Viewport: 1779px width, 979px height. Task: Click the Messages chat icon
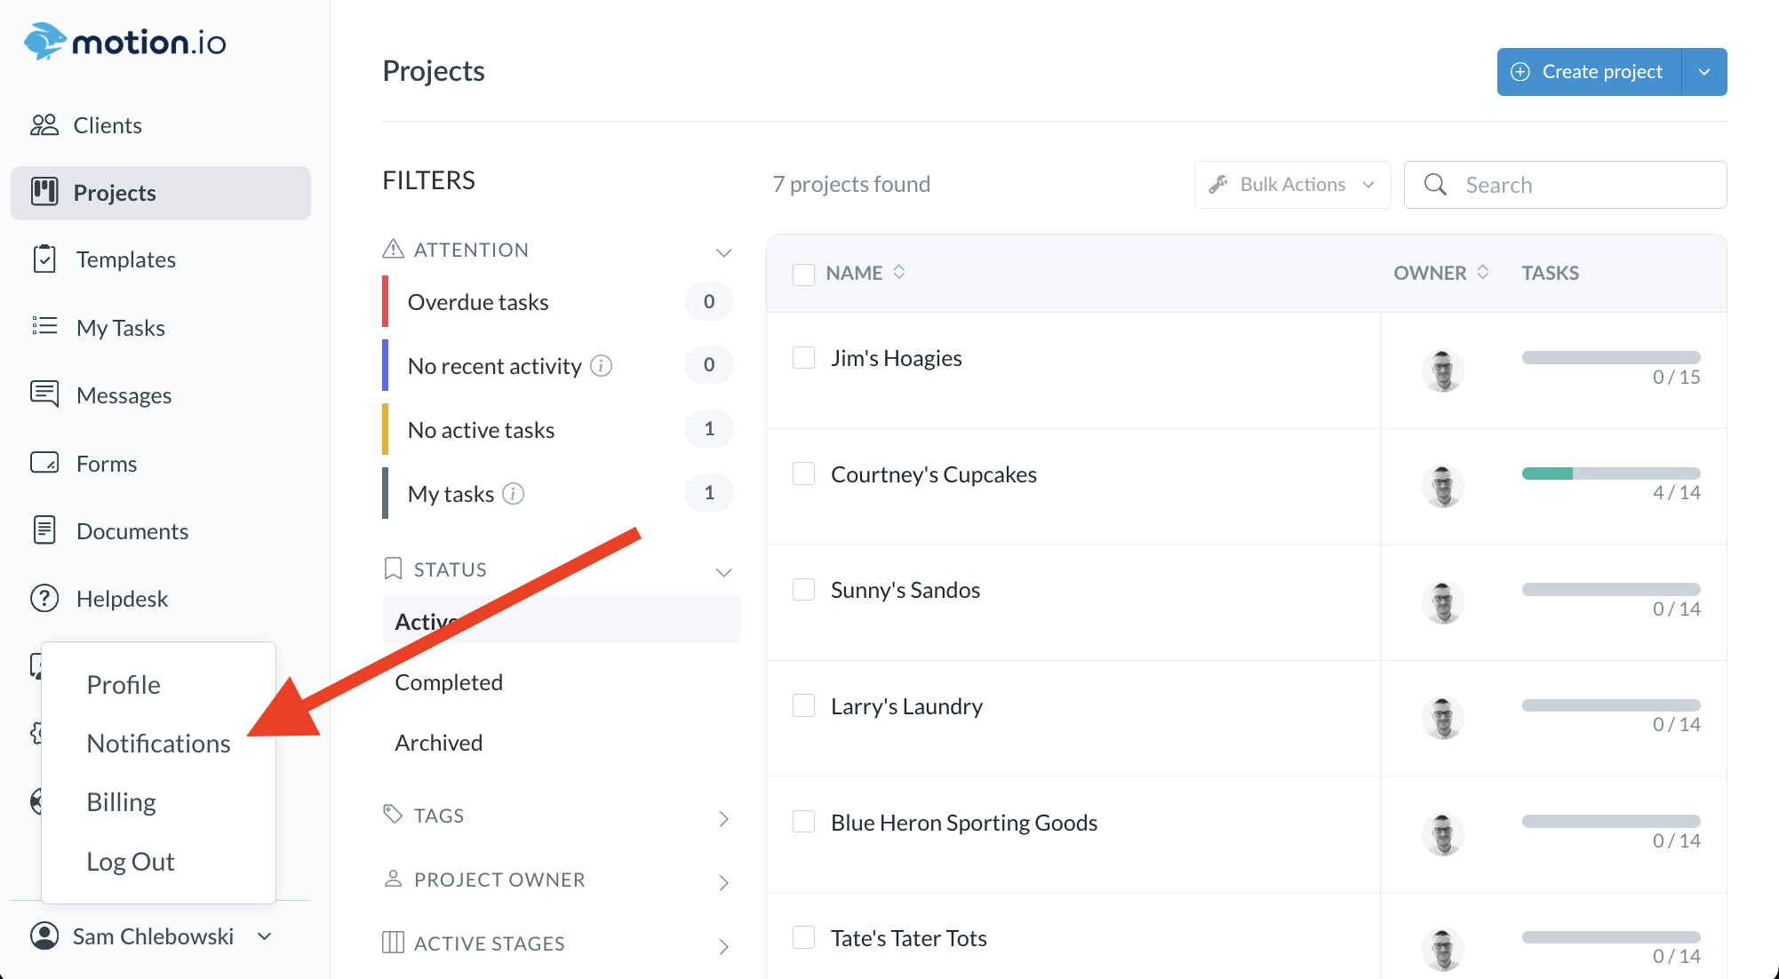pos(44,394)
